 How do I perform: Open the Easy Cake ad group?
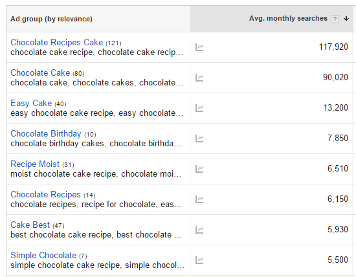tap(31, 104)
